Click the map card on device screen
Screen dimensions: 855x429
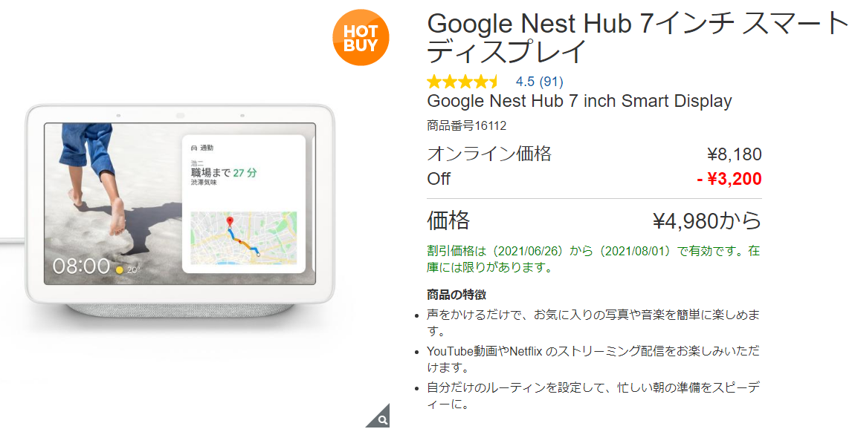pos(244,238)
